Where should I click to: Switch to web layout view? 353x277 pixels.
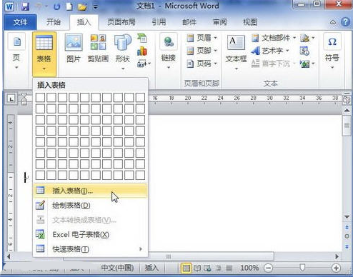207,268
